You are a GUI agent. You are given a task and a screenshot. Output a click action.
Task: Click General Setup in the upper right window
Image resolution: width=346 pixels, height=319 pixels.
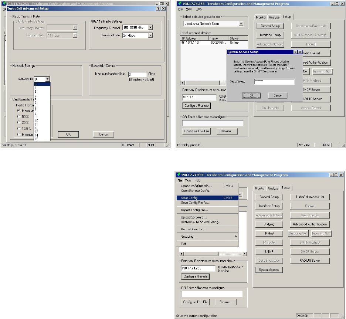pos(270,26)
